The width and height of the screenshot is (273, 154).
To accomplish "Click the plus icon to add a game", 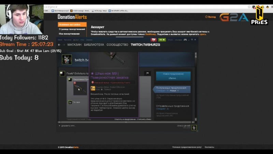I will [59, 126].
